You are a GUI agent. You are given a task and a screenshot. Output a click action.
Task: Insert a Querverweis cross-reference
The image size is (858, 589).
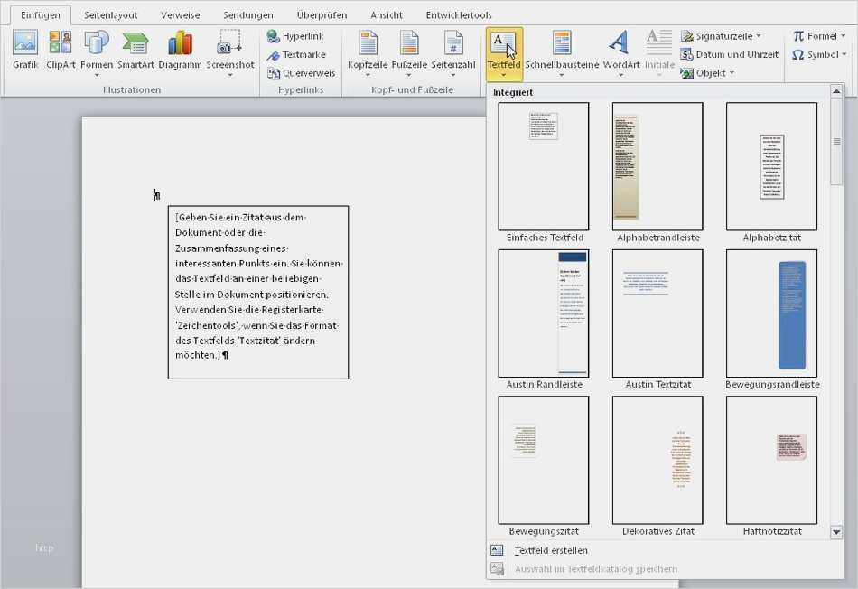[301, 73]
